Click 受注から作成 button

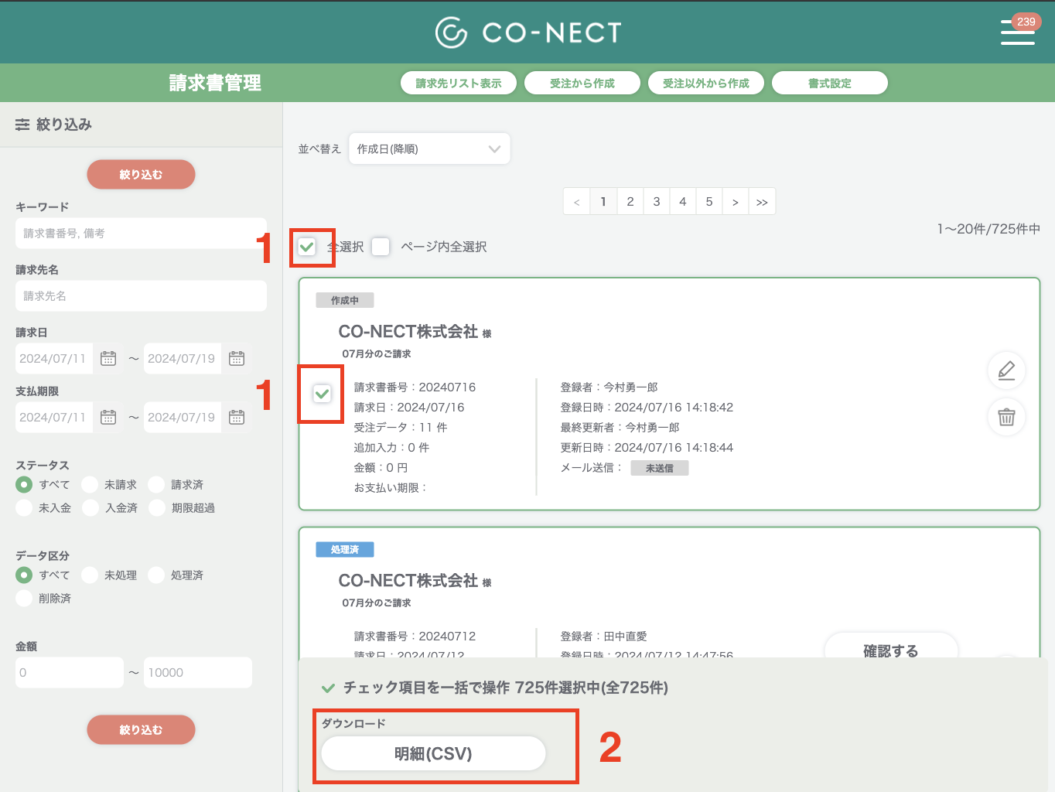(x=582, y=83)
